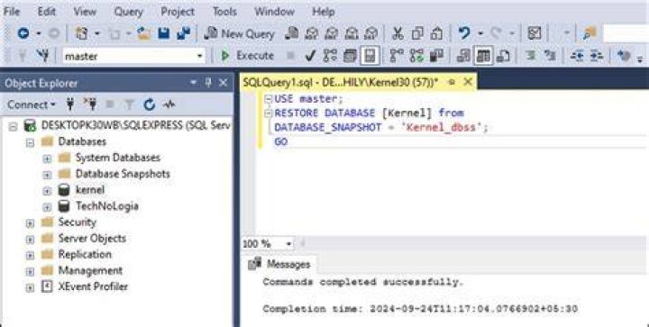
Task: Click the Analysis Services XMLA Query icon
Action: click(x=352, y=33)
